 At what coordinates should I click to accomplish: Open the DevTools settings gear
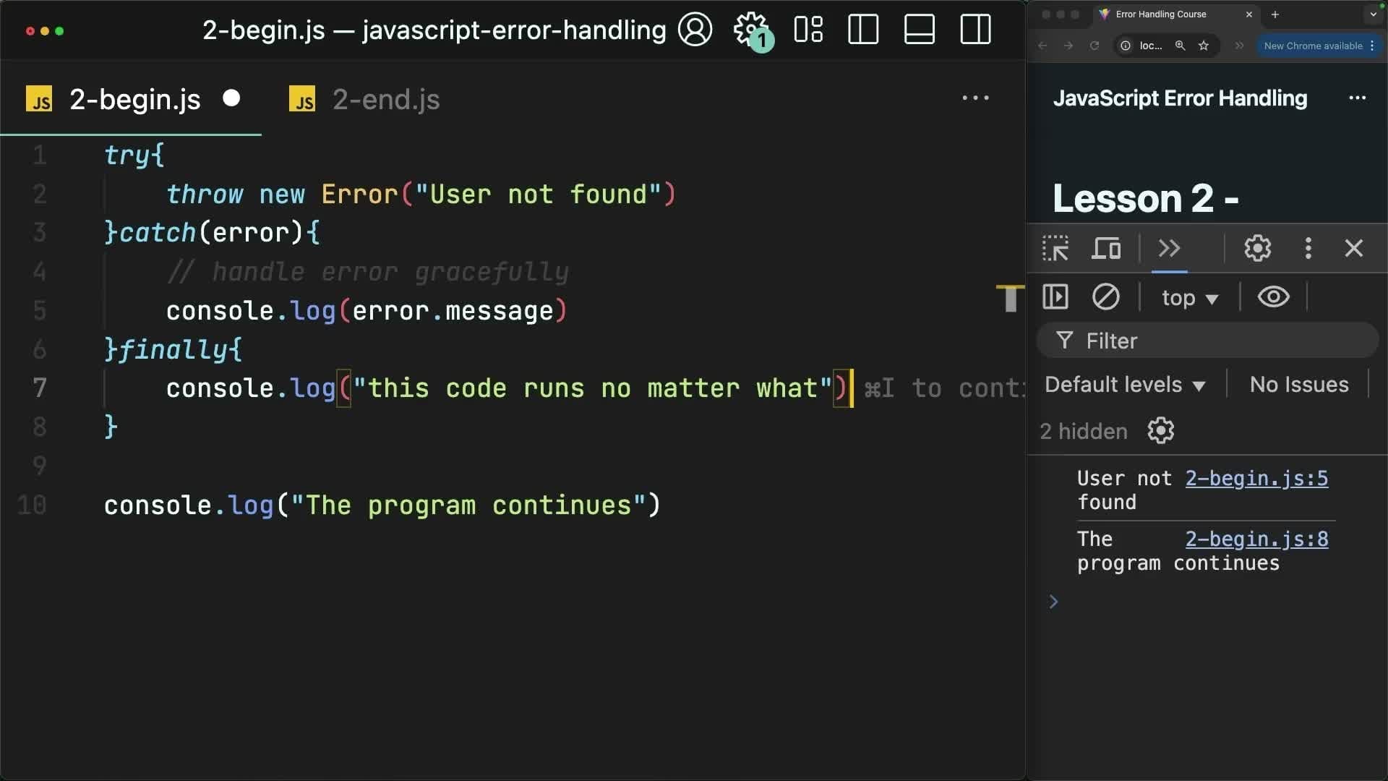1257,249
